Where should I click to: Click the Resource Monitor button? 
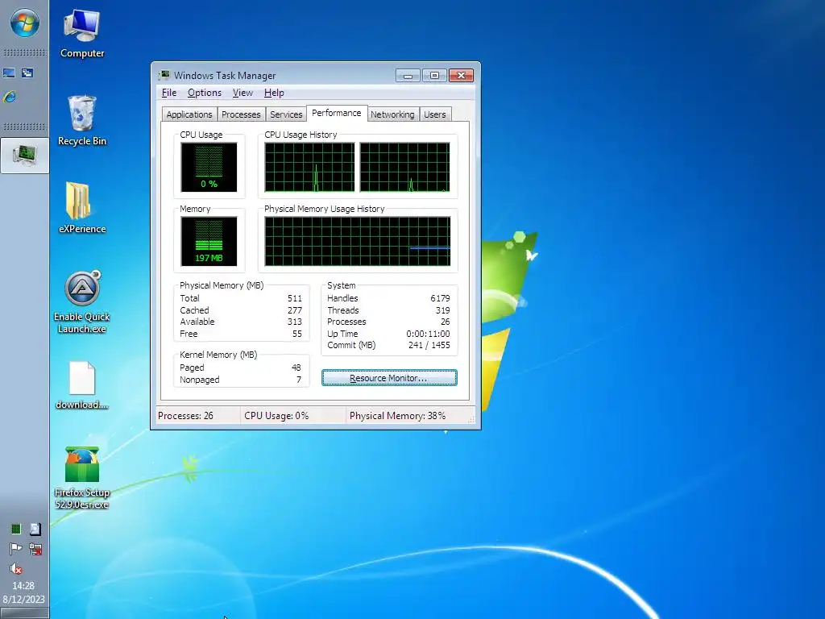389,378
